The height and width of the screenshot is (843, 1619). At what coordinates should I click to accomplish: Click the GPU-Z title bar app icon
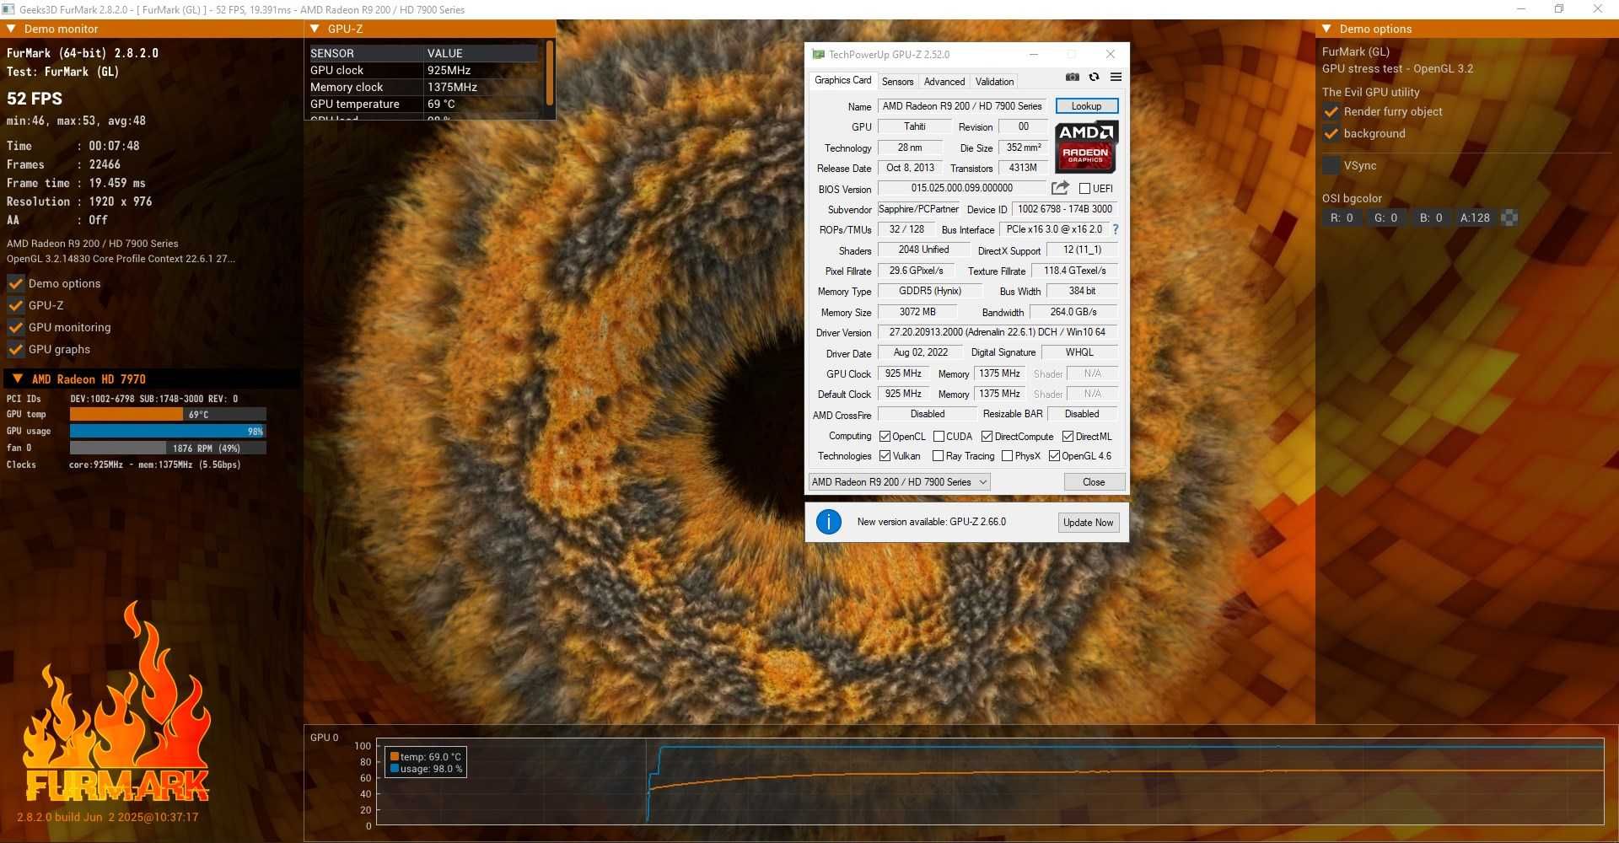[818, 54]
